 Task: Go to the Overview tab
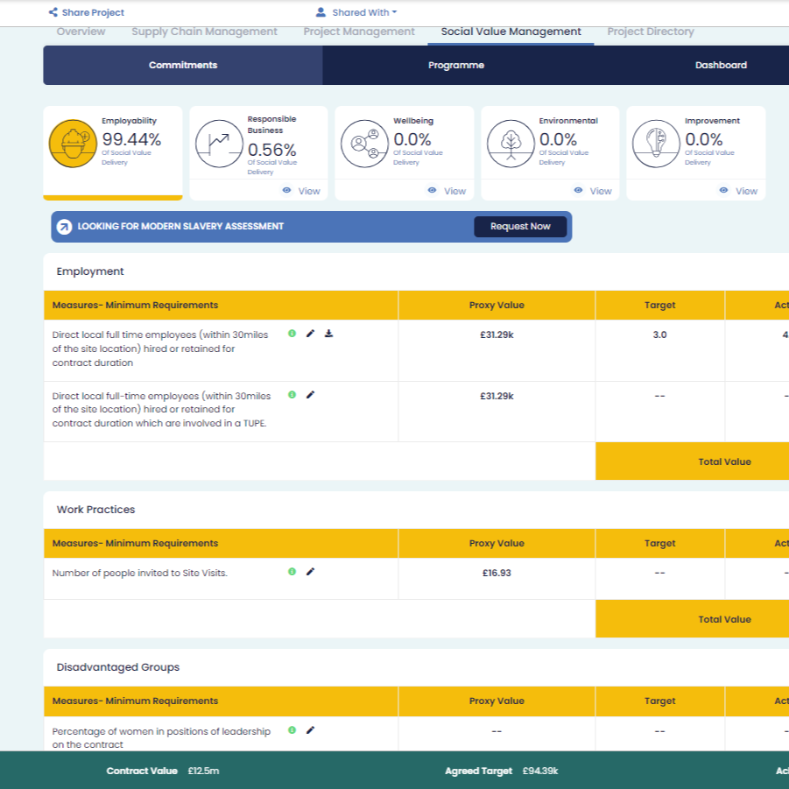click(81, 32)
